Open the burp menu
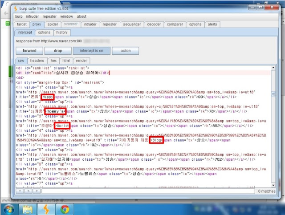This screenshot has height=215, width=285. pyautogui.click(x=19, y=16)
